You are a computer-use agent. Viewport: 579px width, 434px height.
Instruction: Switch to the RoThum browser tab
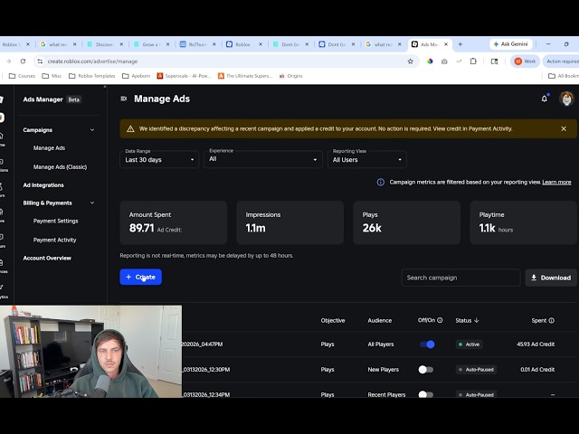point(197,44)
